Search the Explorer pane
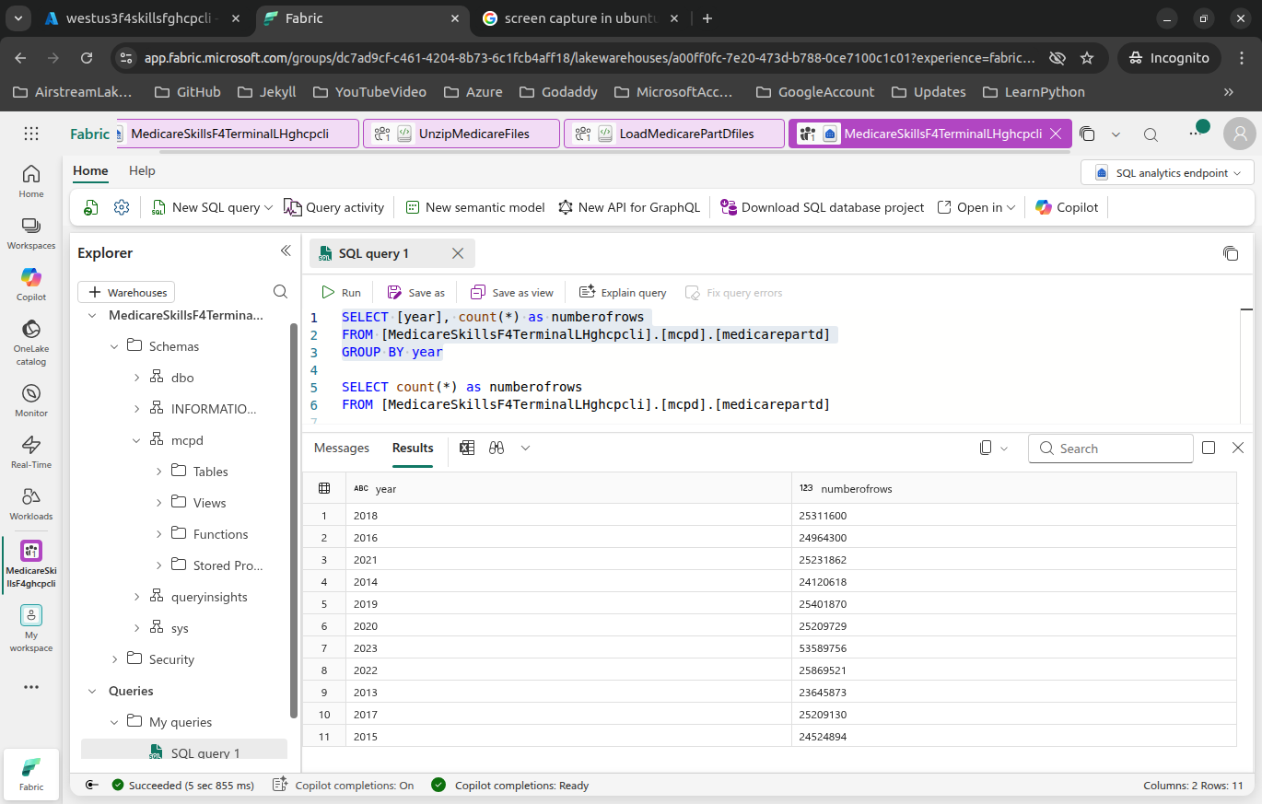Viewport: 1262px width, 804px height. click(x=280, y=292)
